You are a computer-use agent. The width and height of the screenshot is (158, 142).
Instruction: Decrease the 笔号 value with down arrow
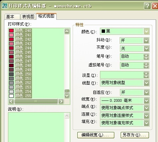tap(146, 58)
